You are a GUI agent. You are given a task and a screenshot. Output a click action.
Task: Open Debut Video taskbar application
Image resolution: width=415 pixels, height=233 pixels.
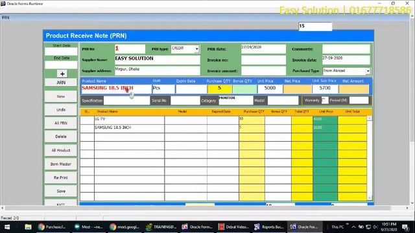pos(233,227)
